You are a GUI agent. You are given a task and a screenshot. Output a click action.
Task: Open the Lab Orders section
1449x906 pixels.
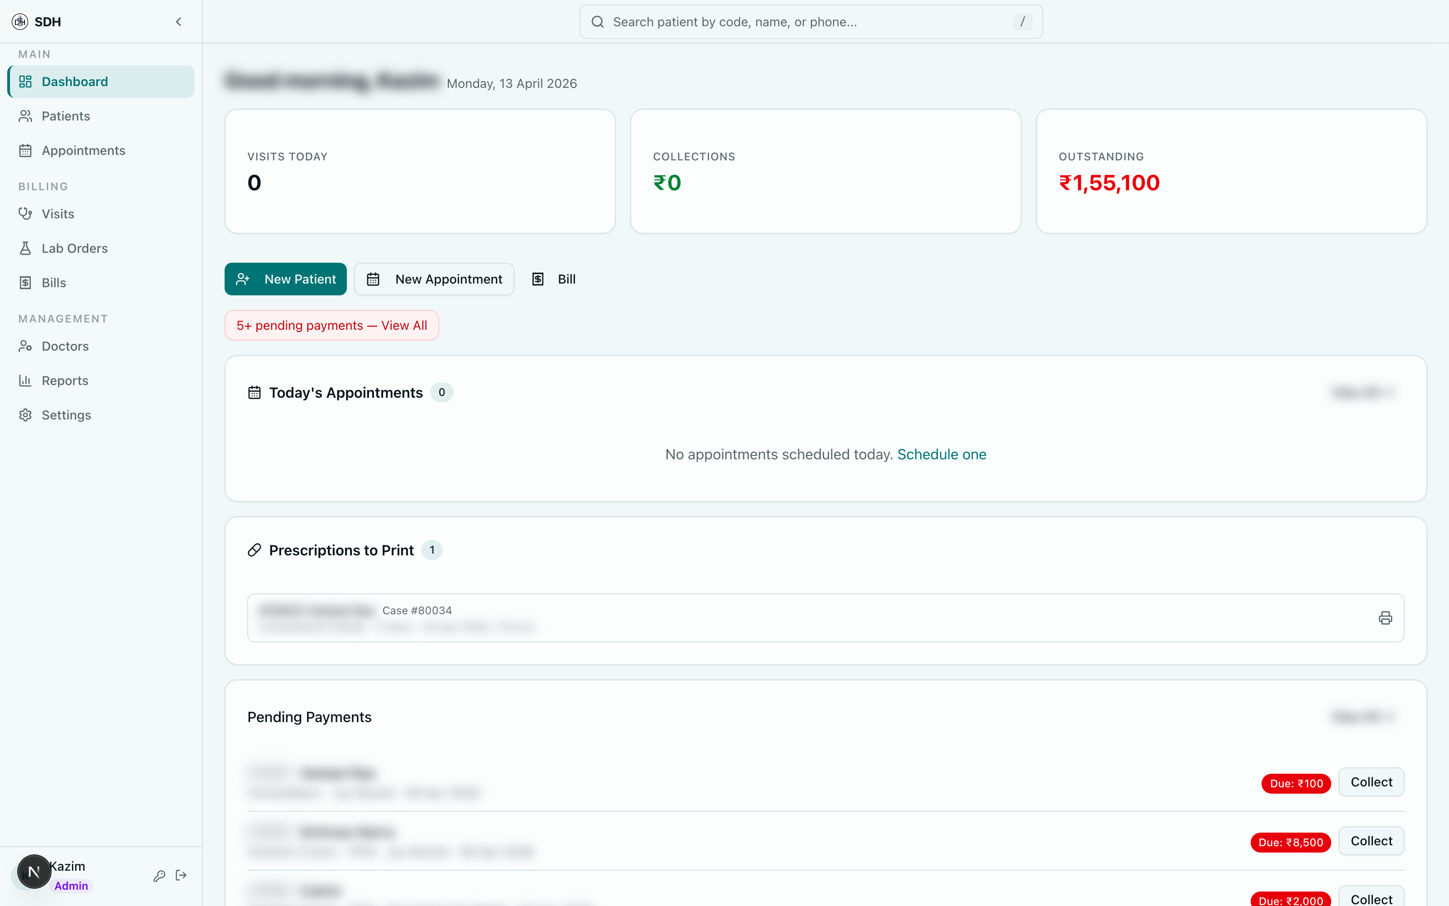(101, 248)
